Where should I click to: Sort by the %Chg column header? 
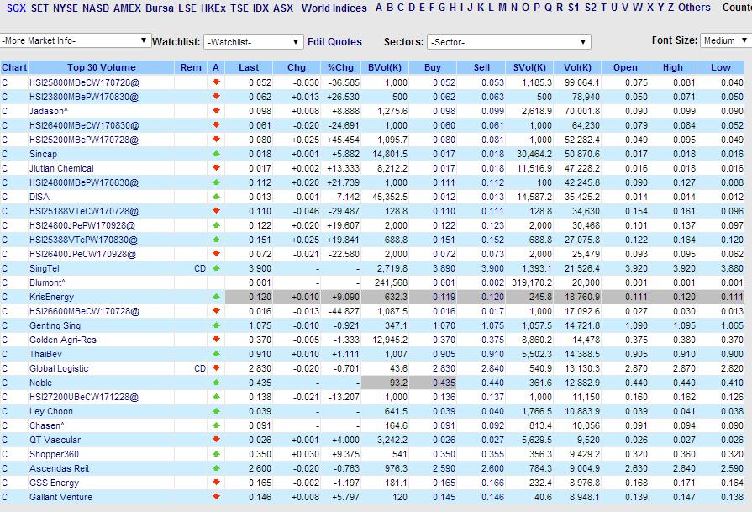coord(340,67)
